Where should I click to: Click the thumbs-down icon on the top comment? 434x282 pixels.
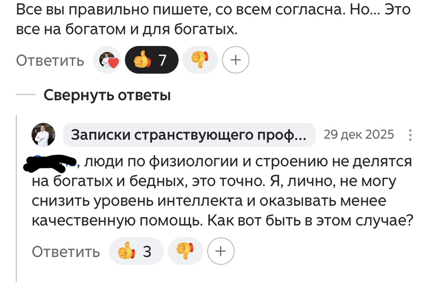click(200, 60)
